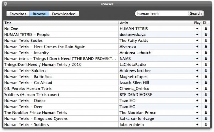
Task: Switch to the Favorites tab
Action: pos(18,14)
